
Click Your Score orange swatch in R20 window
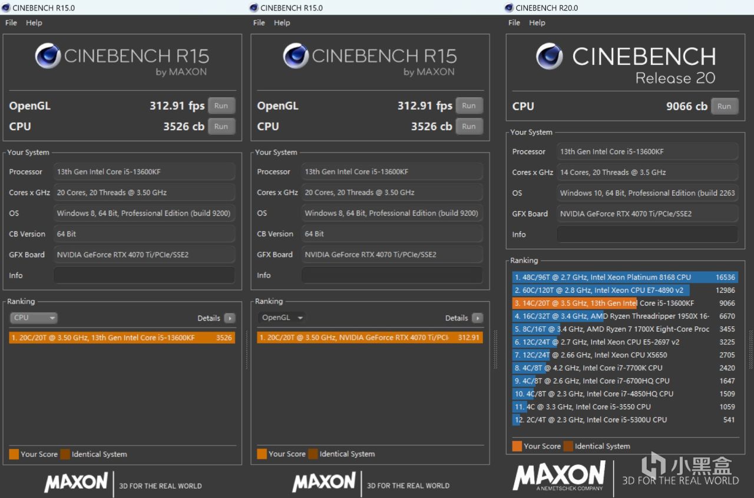tap(517, 446)
